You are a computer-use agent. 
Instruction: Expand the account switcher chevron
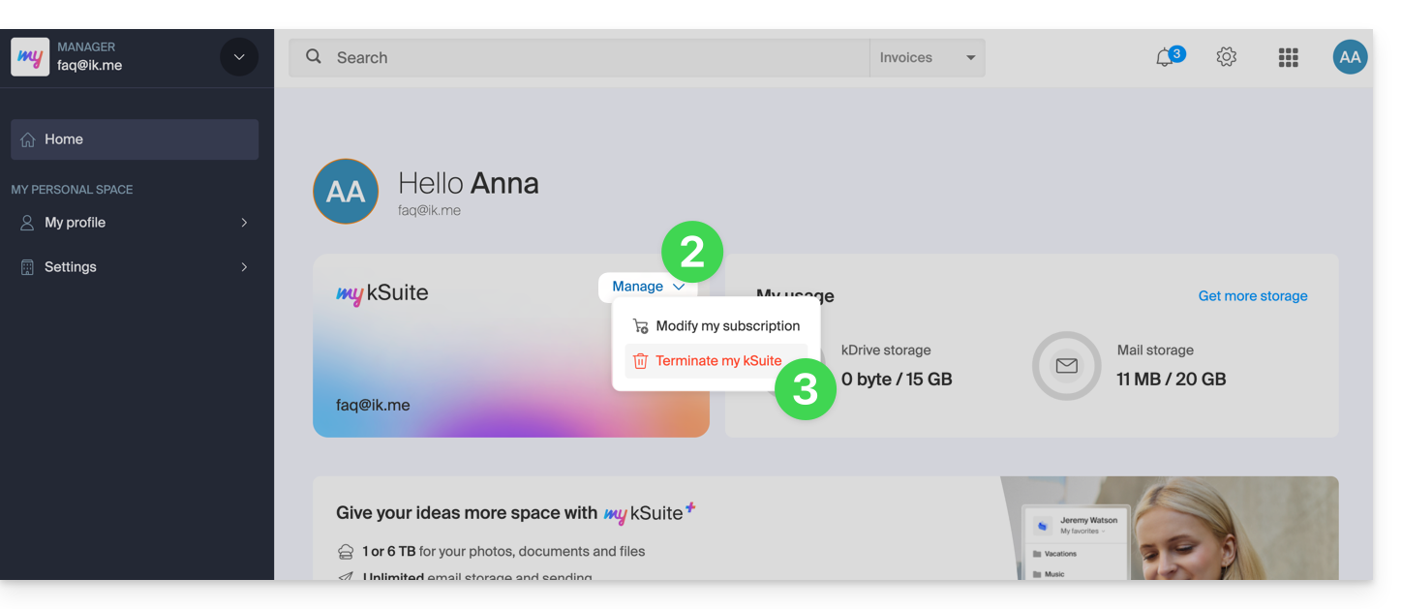tap(239, 57)
